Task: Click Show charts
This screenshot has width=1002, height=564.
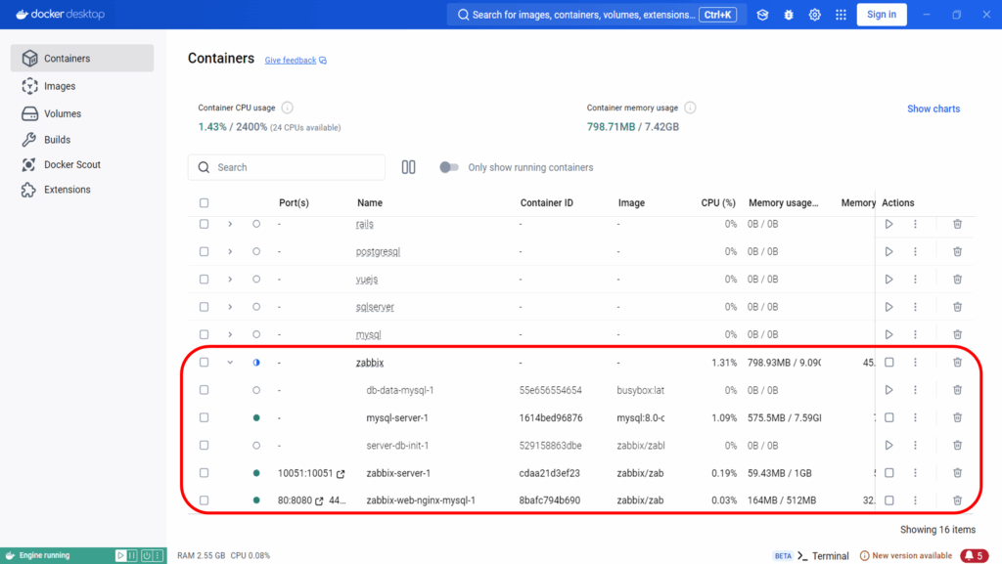Action: pos(933,108)
